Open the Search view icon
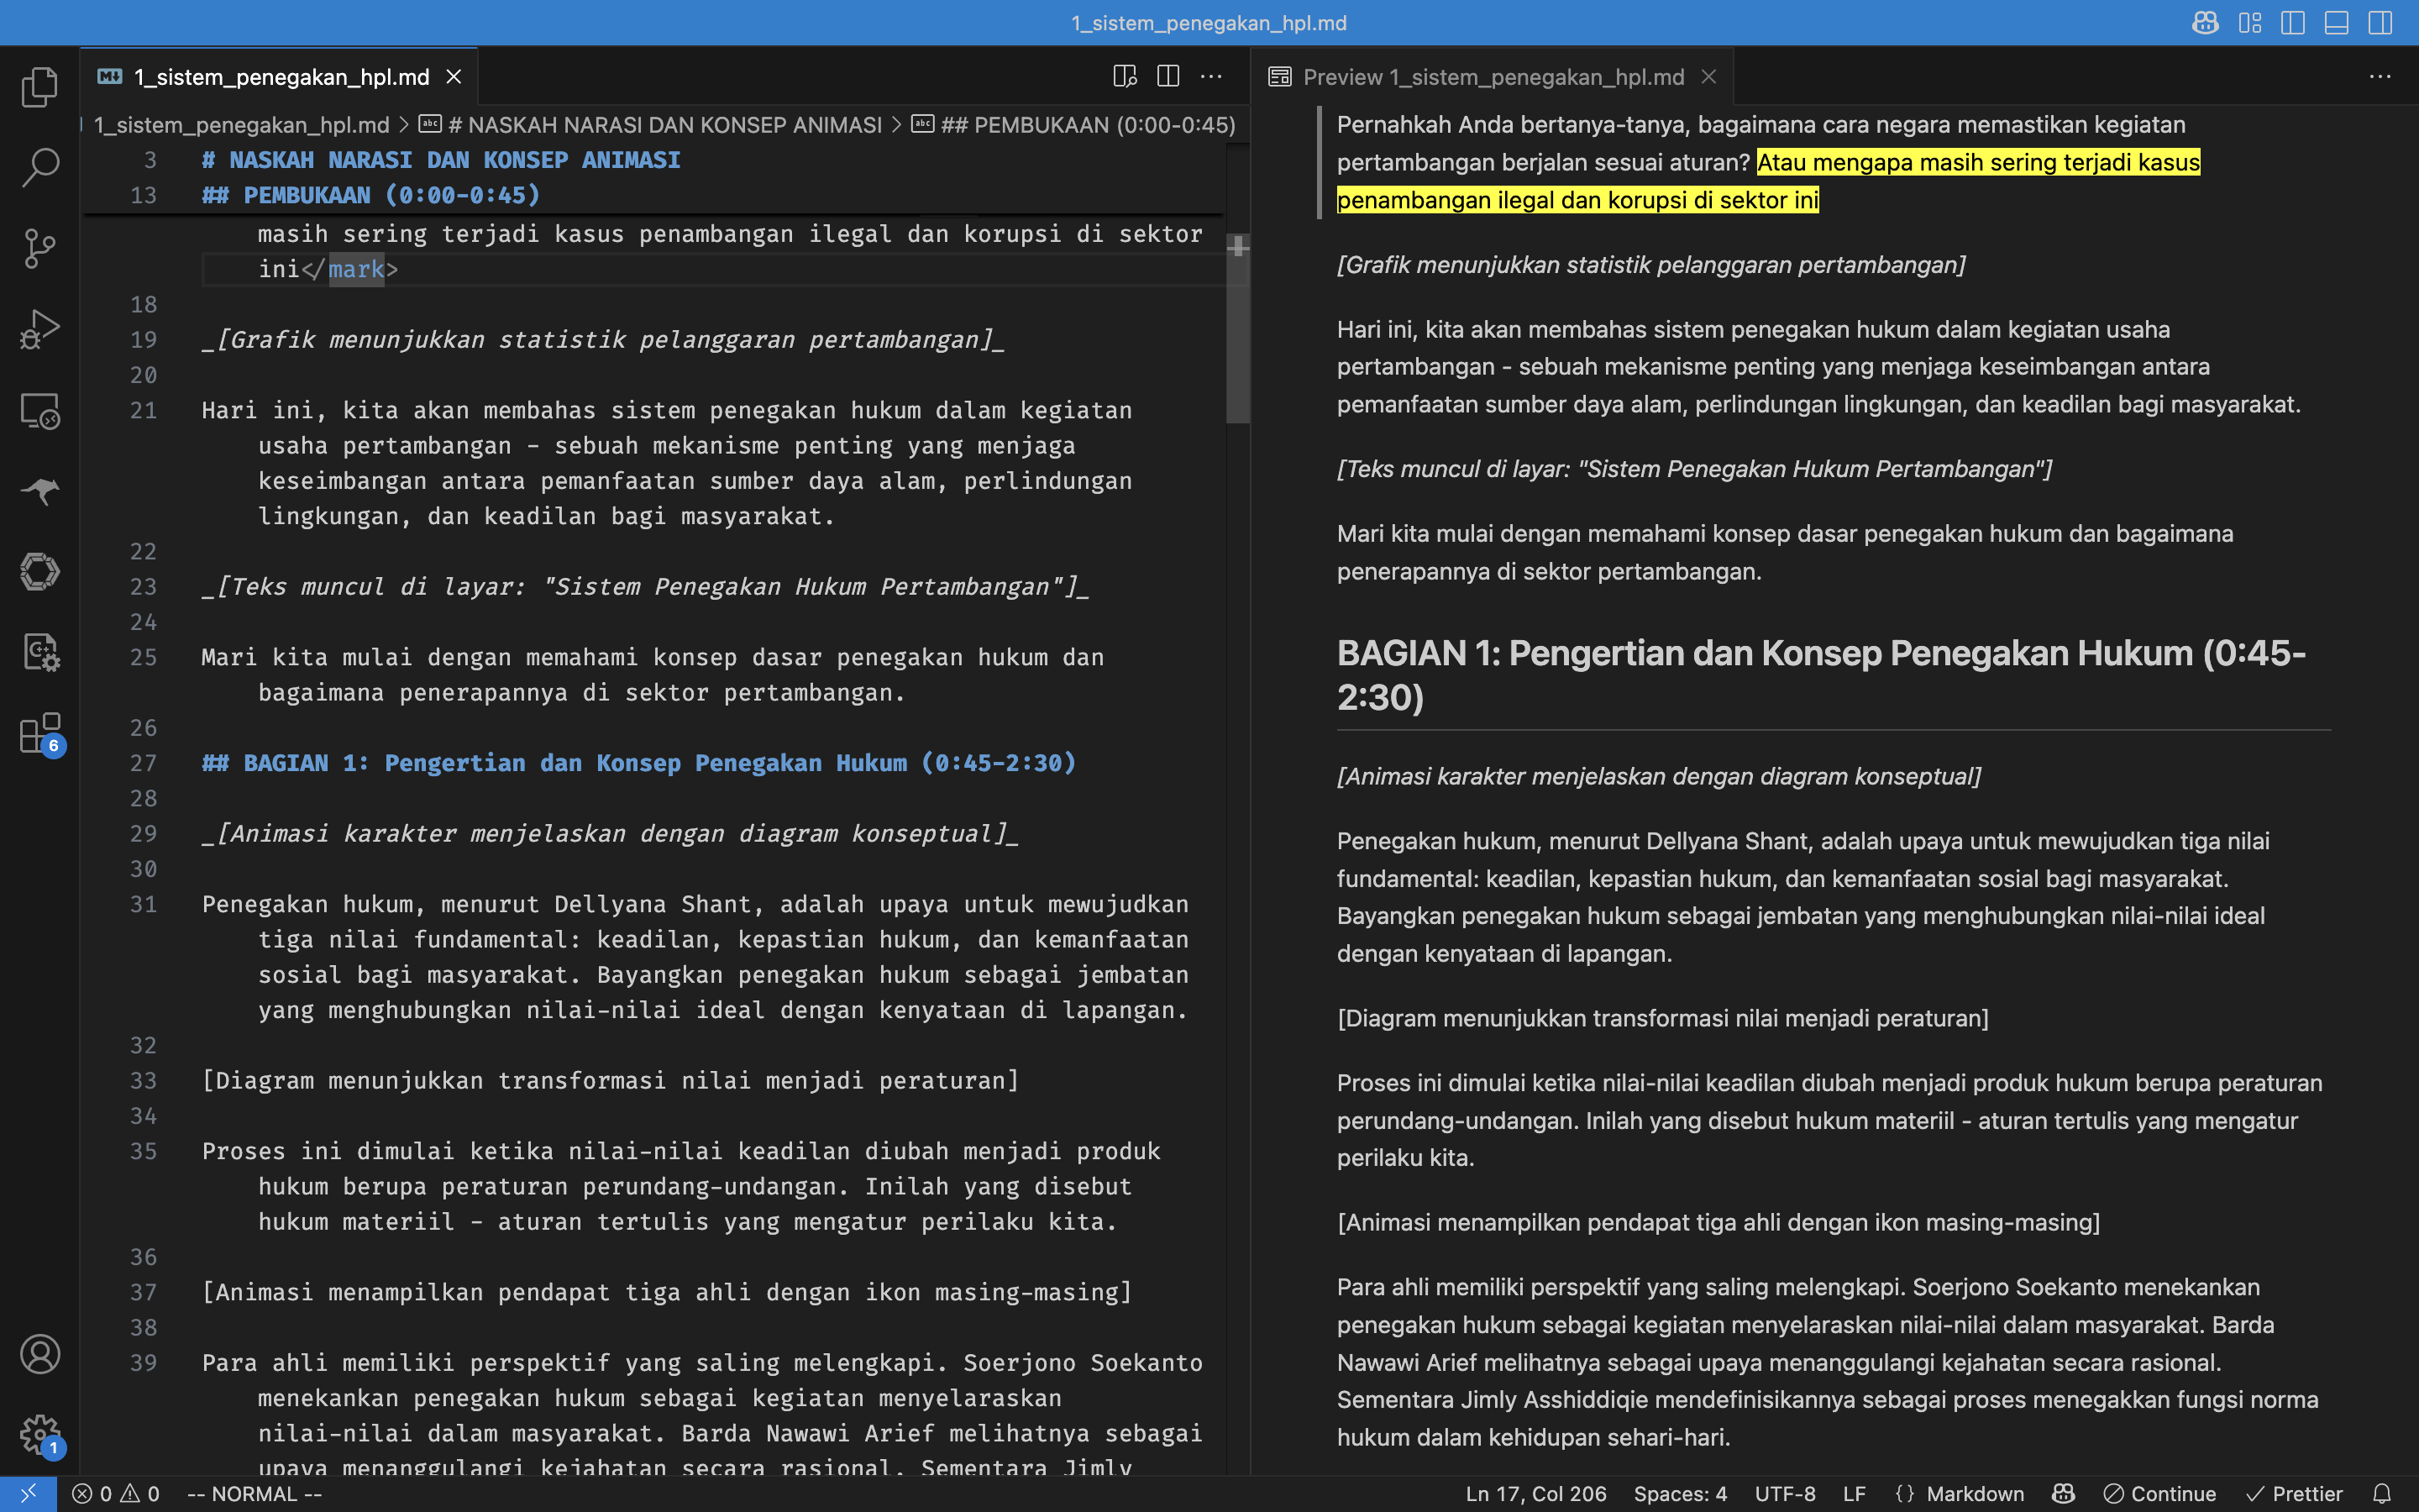2419x1512 pixels. (x=40, y=167)
